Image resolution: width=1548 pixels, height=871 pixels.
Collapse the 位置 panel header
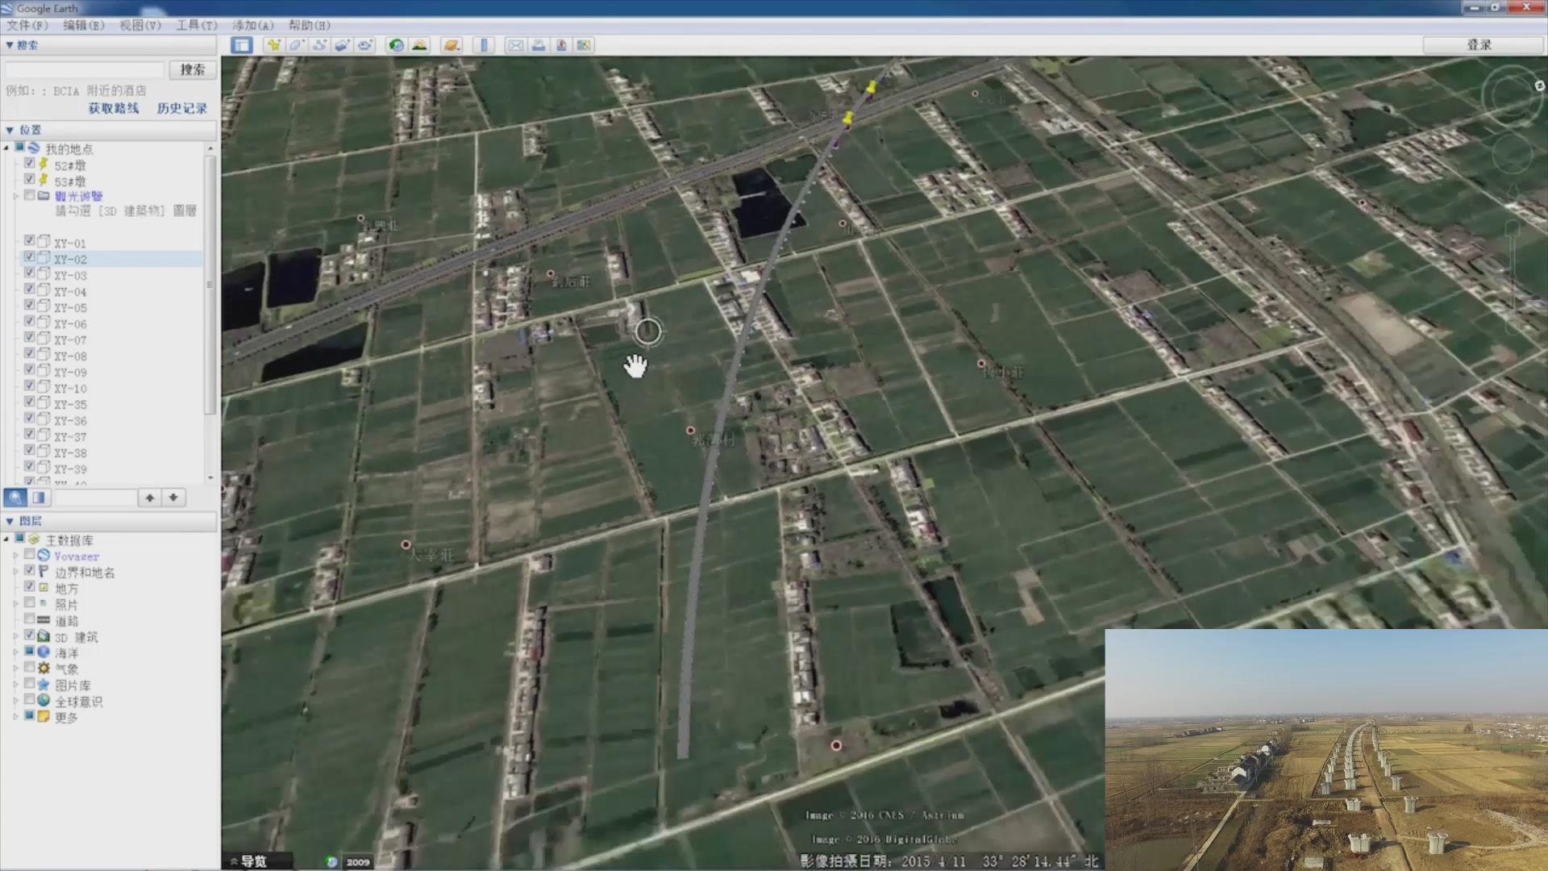click(109, 130)
